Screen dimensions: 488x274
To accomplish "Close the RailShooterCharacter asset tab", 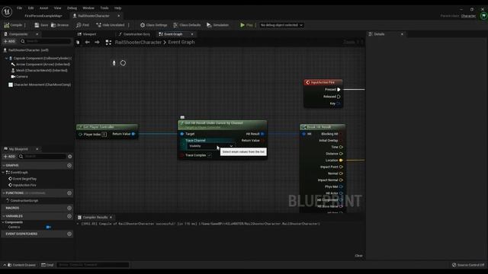I will point(119,16).
